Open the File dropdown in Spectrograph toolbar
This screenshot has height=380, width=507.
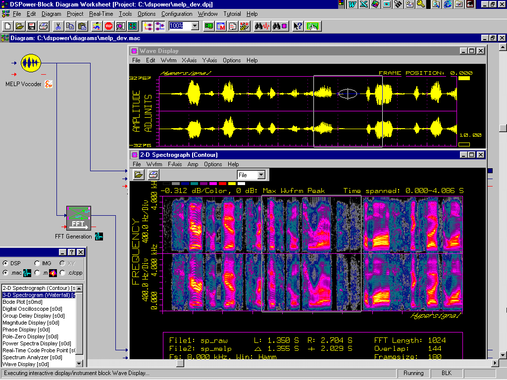click(261, 175)
